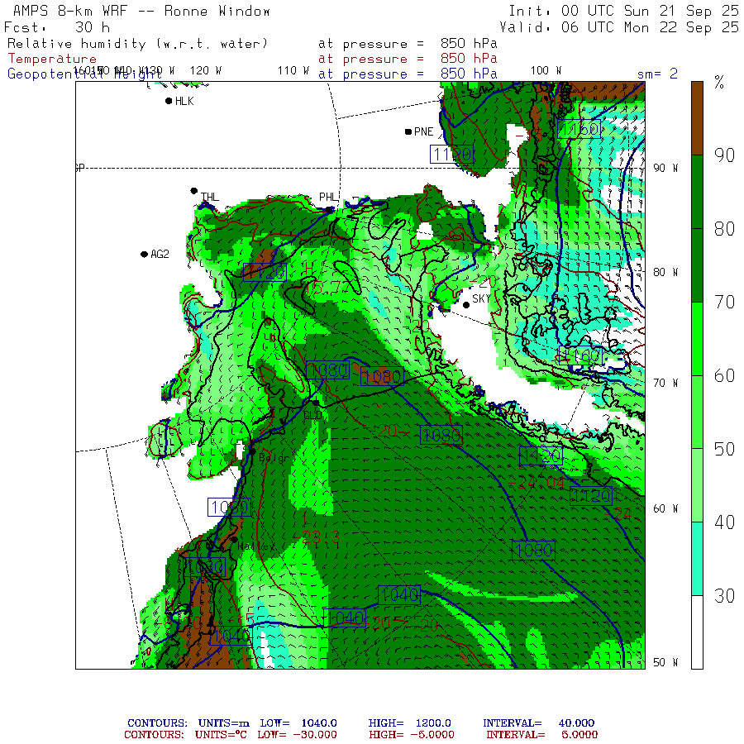Click the PHL station marker
This screenshot has height=744, width=744.
pos(331,209)
